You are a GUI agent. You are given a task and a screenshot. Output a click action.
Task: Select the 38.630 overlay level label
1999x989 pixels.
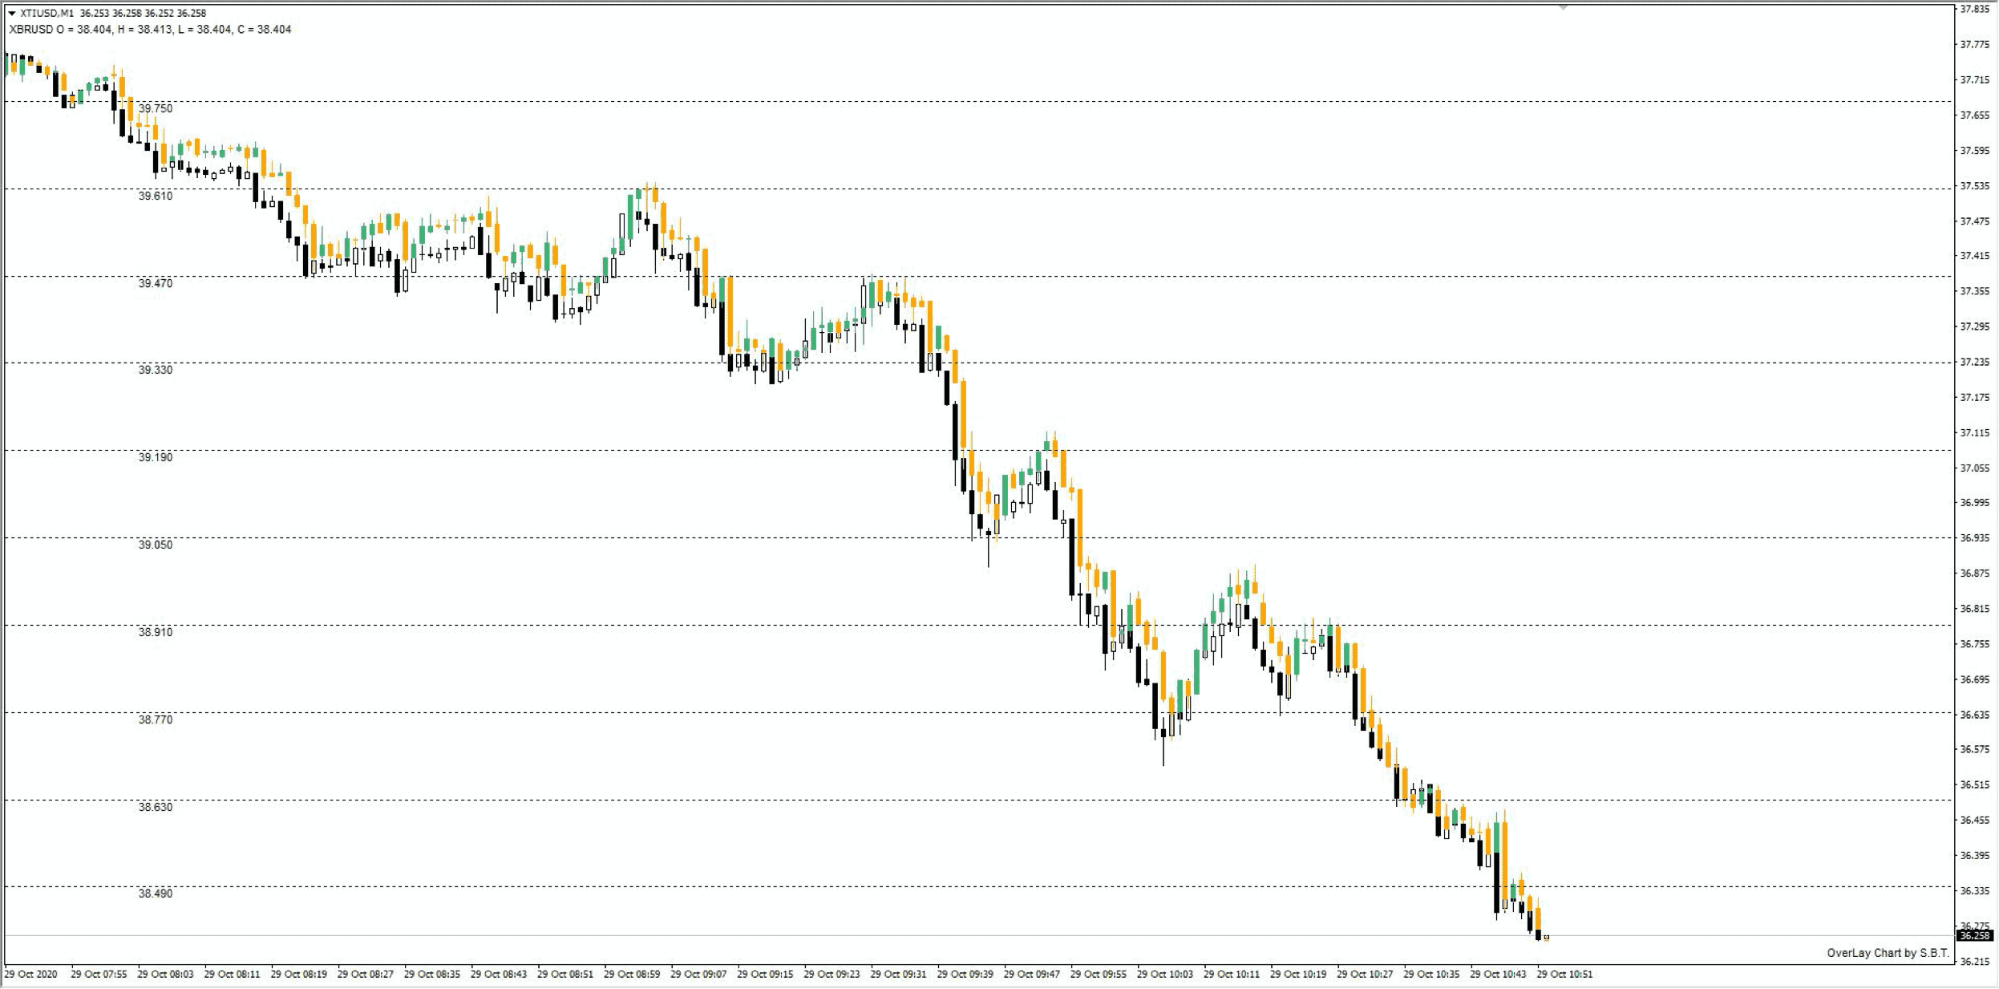click(x=155, y=807)
